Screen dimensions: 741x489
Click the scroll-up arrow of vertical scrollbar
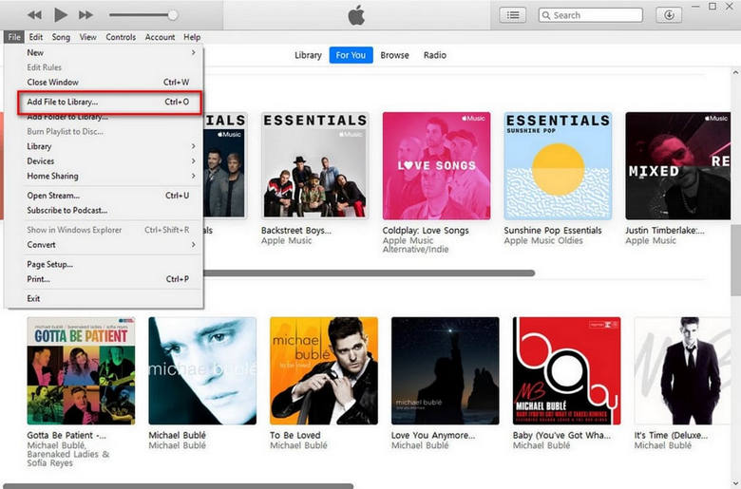[736, 73]
